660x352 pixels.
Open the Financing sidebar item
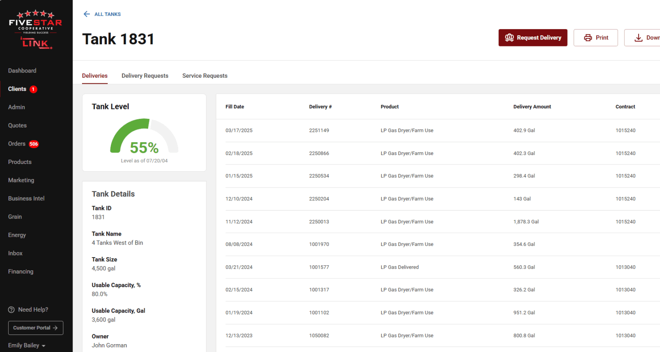click(x=21, y=272)
